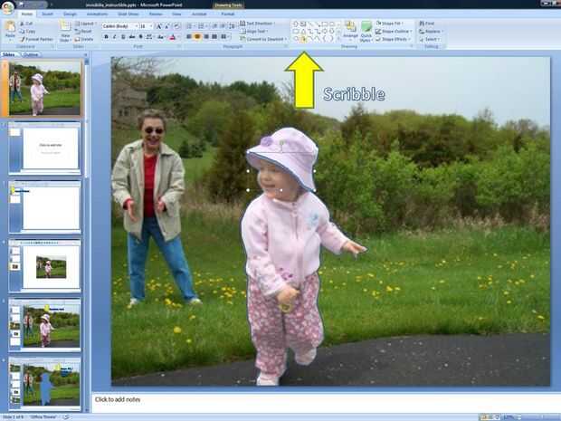The width and height of the screenshot is (561, 421).
Task: Click the Replace button
Action: [431, 31]
